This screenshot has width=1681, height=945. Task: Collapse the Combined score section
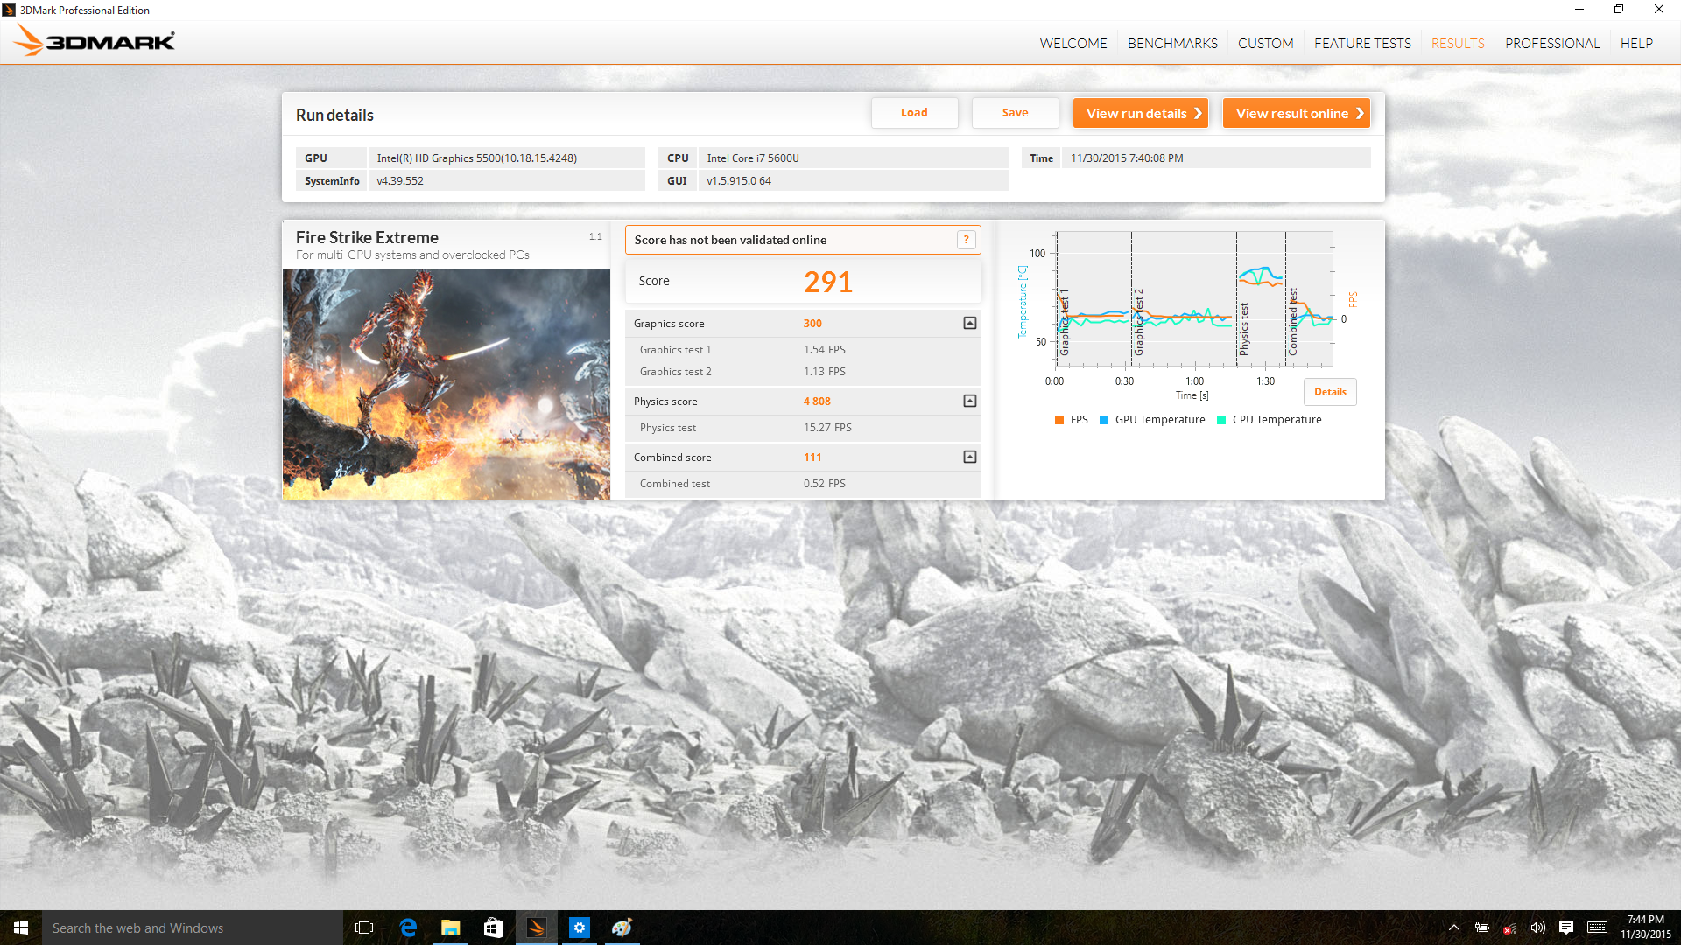[x=969, y=458]
